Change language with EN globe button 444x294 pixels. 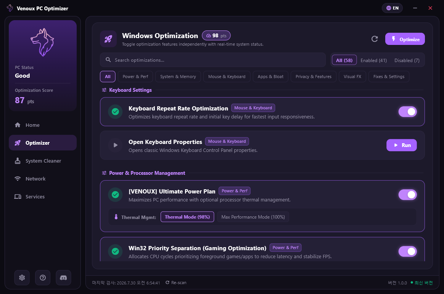tap(392, 8)
